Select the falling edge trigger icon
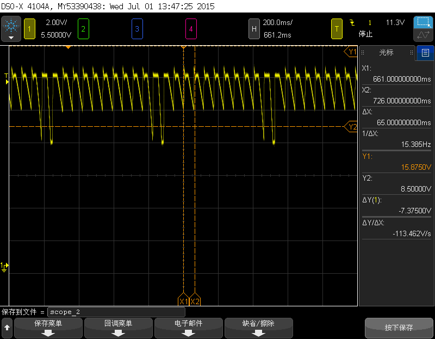The width and height of the screenshot is (435, 339). coord(352,22)
